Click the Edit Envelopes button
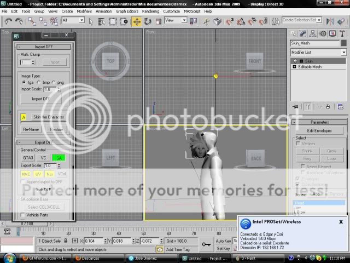This screenshot has width=350, height=263. pos(319,130)
